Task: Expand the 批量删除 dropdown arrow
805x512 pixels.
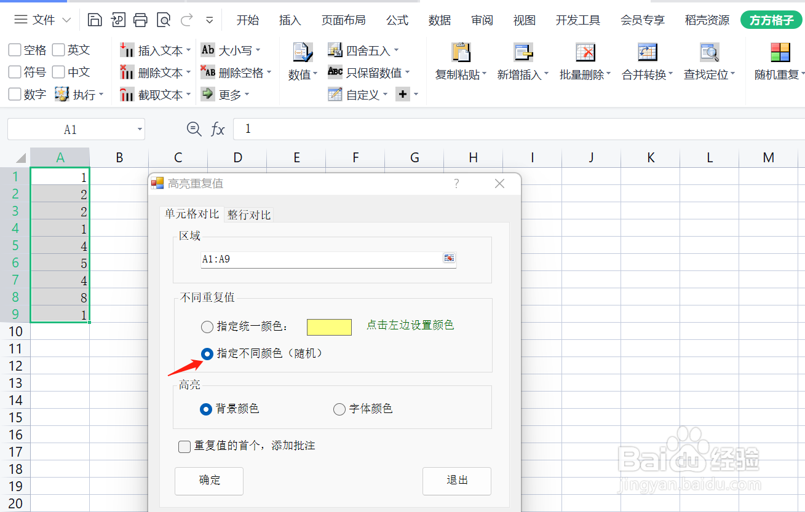Action: pyautogui.click(x=608, y=75)
